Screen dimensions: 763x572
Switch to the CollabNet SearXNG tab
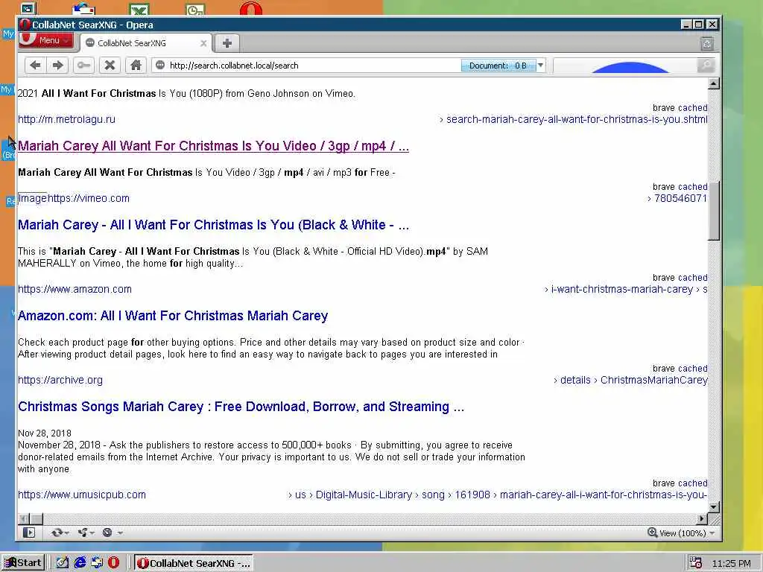coord(145,43)
